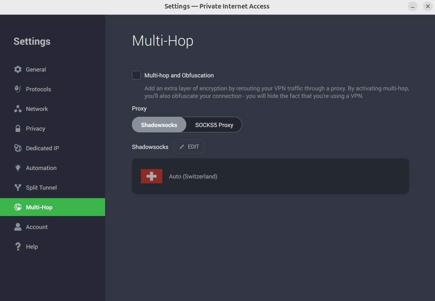Open the Automation settings section

click(52, 168)
